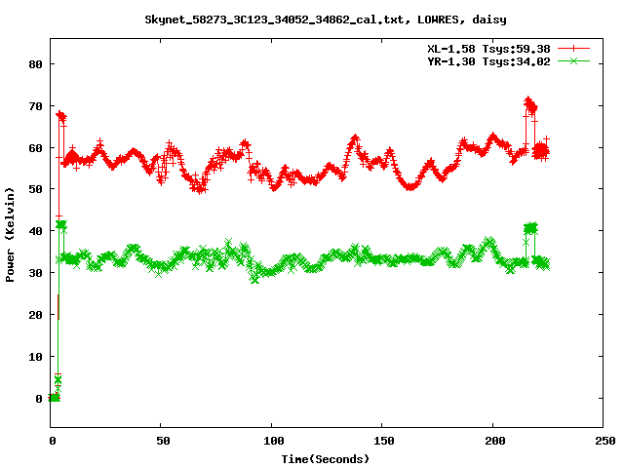Image resolution: width=624 pixels, height=468 pixels.
Task: Click y-axis tick label 10
Action: (35, 357)
